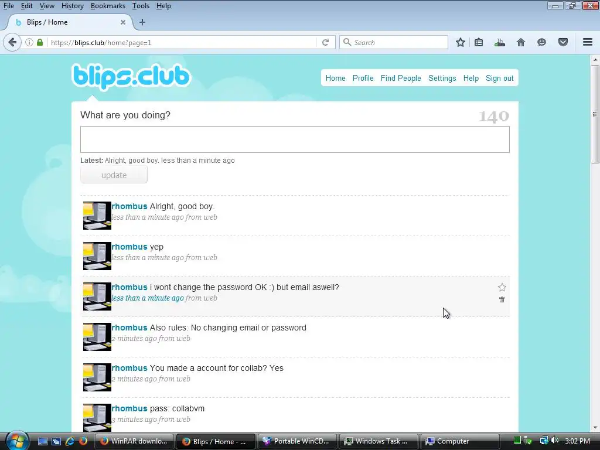Launch Internet Explorer from quick launch
600x450 pixels.
click(x=70, y=441)
